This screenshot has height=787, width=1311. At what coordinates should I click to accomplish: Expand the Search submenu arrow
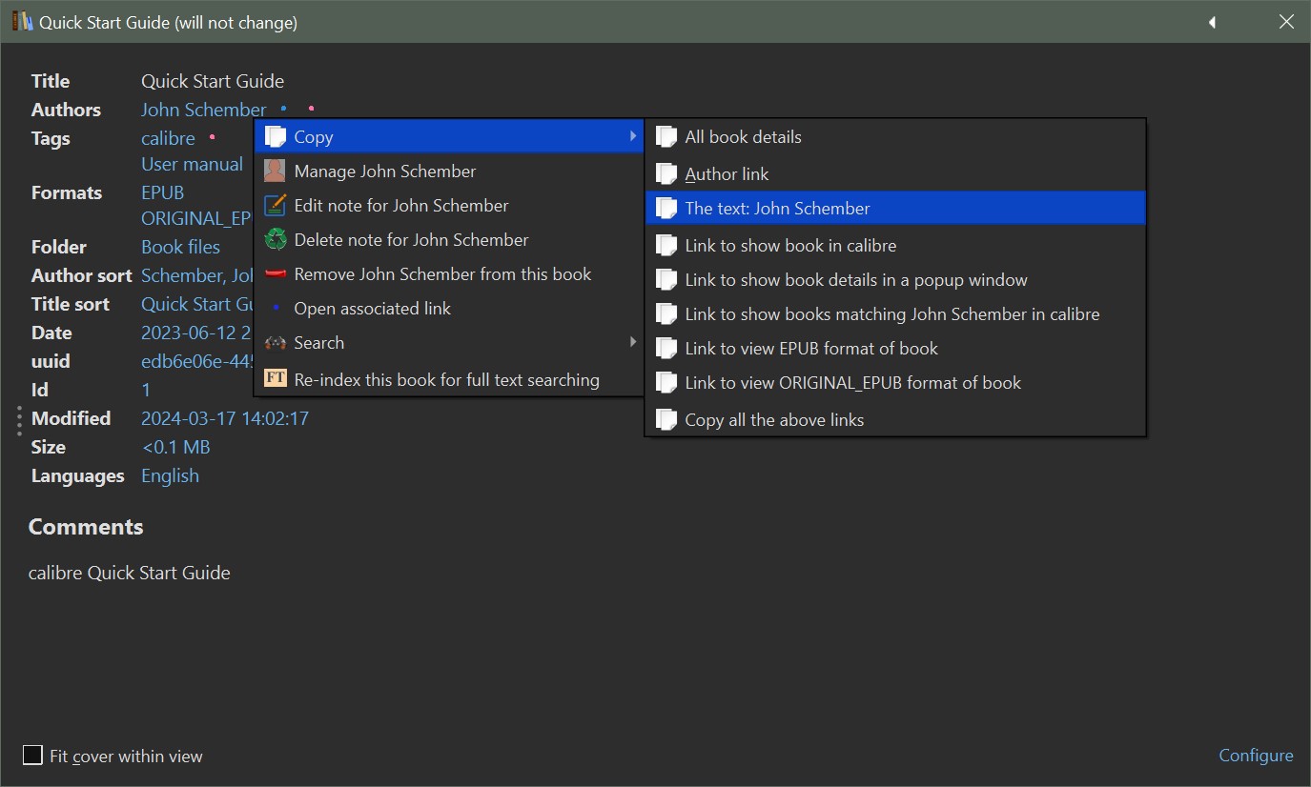[633, 342]
